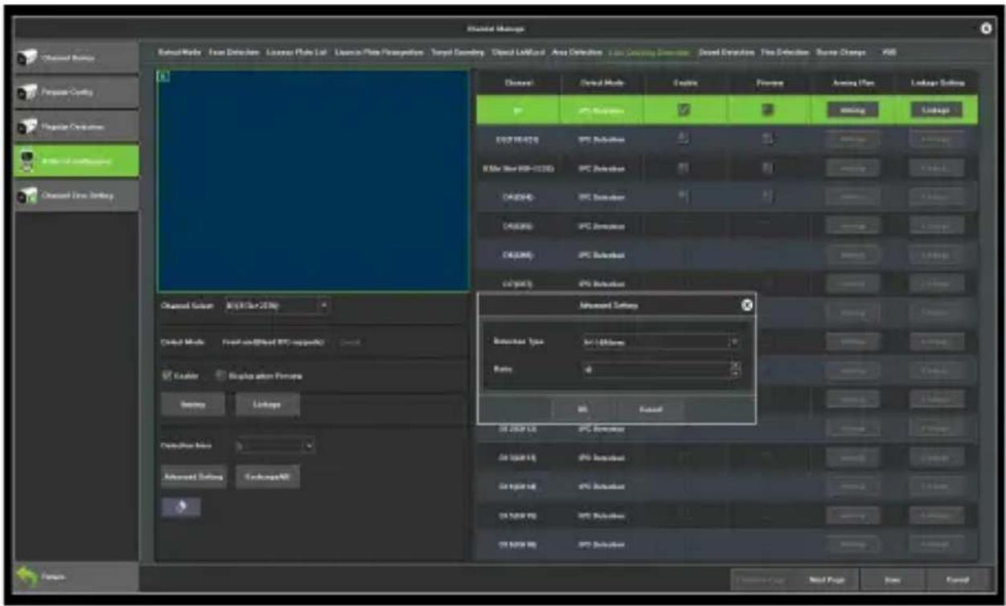Image resolution: width=1006 pixels, height=606 pixels.
Task: Expand the Detection Type dropdown in dialog
Action: (659, 342)
